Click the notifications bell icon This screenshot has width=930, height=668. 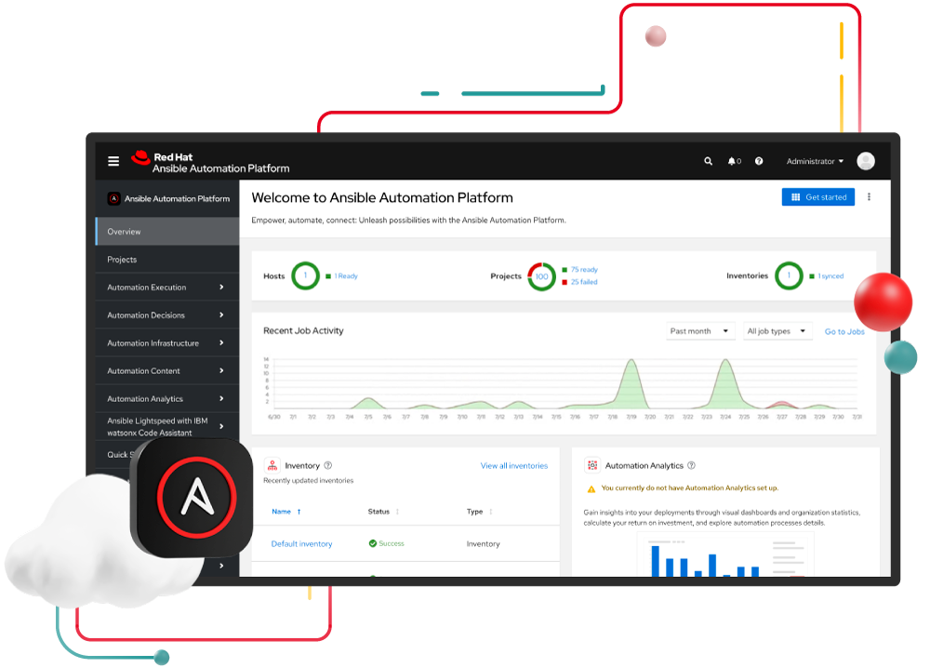(730, 161)
